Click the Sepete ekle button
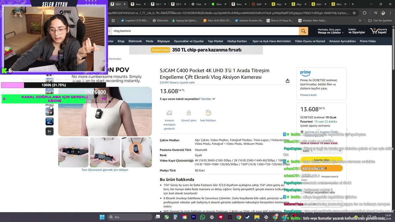 coord(321,160)
